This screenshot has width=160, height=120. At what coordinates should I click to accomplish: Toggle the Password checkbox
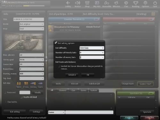[5, 92]
